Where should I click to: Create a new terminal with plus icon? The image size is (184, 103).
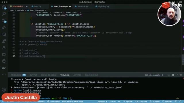[x=162, y=75]
